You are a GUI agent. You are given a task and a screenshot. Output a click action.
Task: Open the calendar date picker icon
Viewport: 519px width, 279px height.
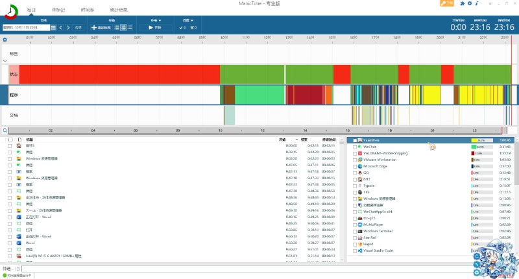click(x=53, y=27)
